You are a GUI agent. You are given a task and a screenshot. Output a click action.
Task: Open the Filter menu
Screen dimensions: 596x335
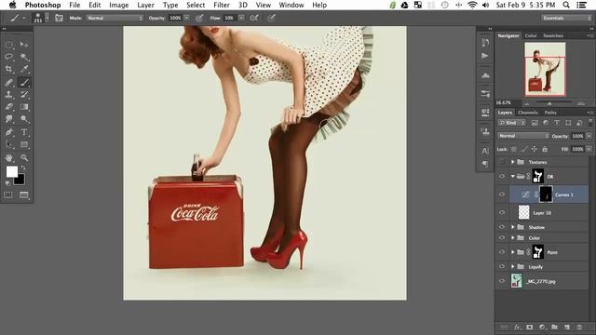click(222, 5)
